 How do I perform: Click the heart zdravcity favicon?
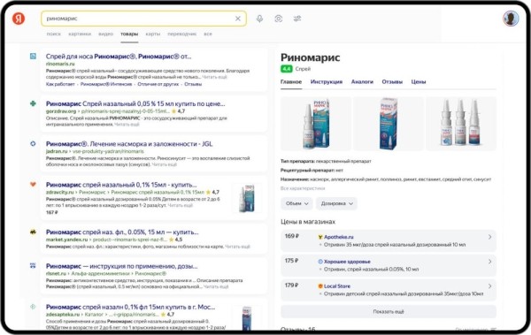pyautogui.click(x=33, y=185)
